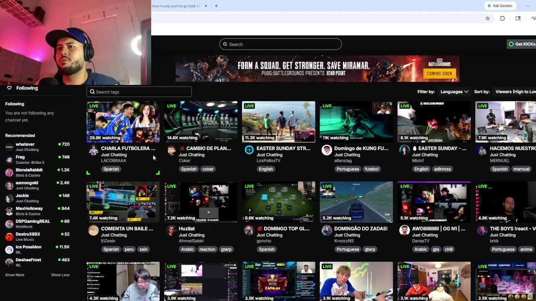Click the goncho channel avatar
The image size is (536, 301).
point(249,230)
